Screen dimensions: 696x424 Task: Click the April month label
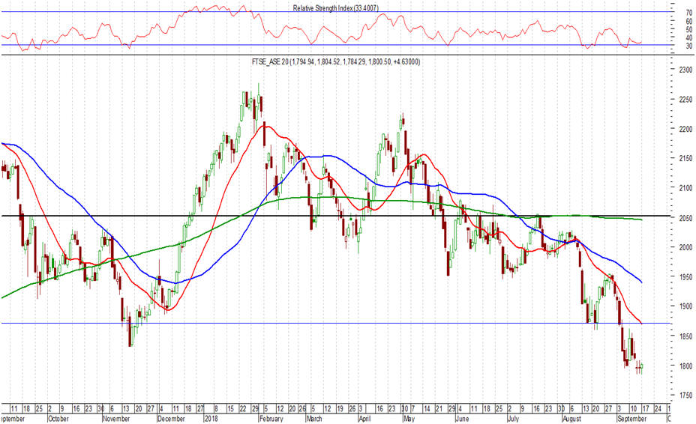pos(365,419)
